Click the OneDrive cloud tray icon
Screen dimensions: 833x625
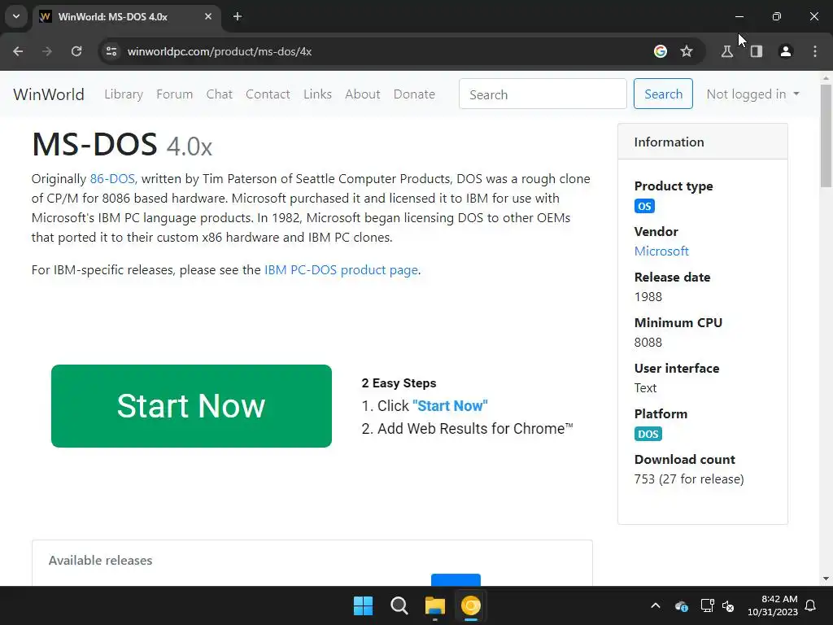click(682, 605)
